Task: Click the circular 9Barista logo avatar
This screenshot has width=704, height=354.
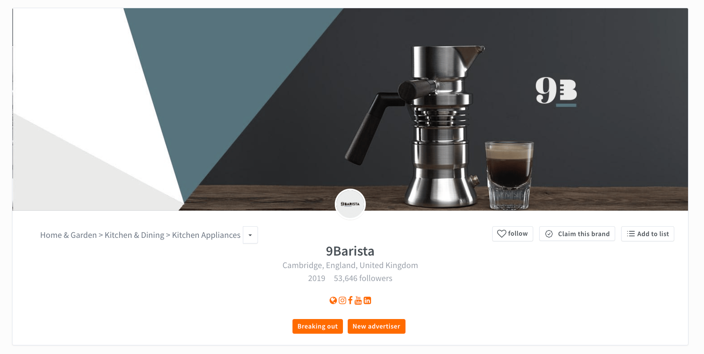Action: click(x=350, y=204)
